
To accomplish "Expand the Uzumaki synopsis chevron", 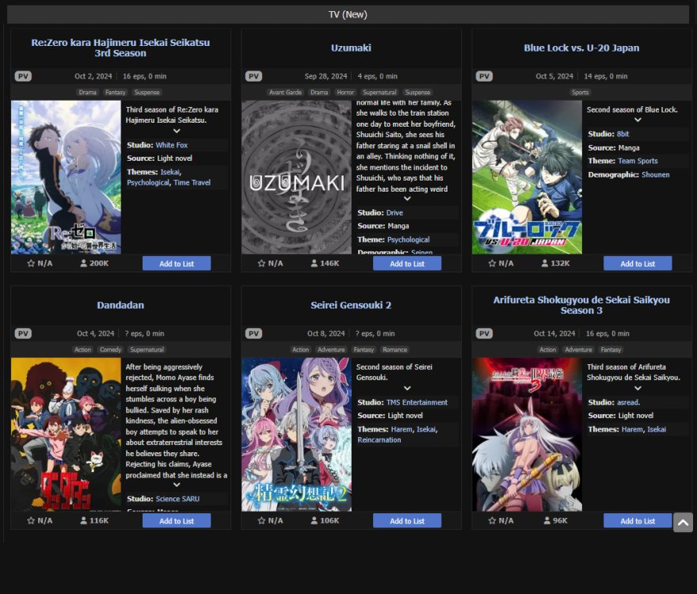I will (407, 199).
